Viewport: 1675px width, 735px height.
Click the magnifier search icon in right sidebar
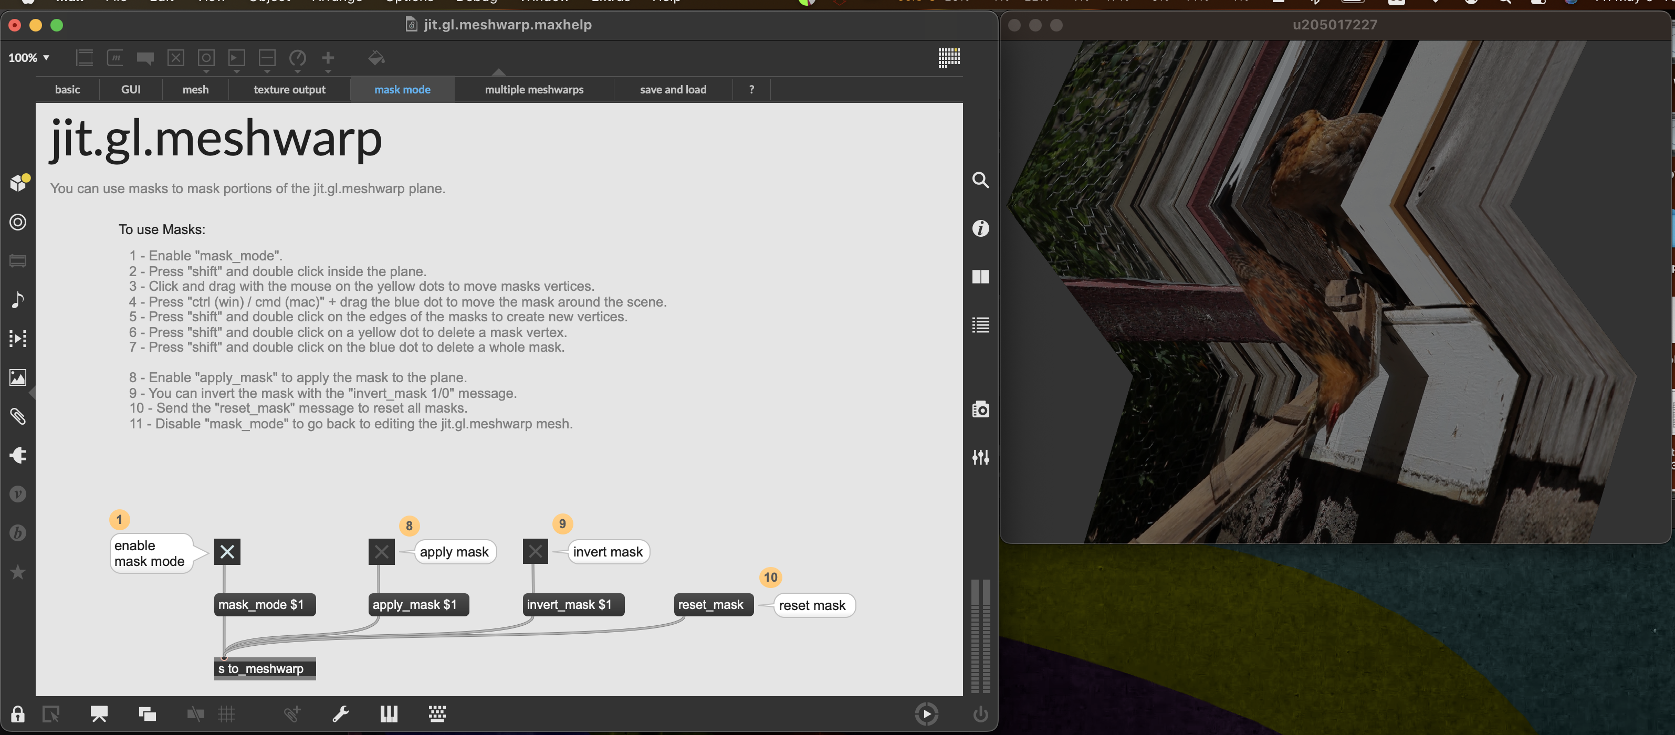(980, 180)
